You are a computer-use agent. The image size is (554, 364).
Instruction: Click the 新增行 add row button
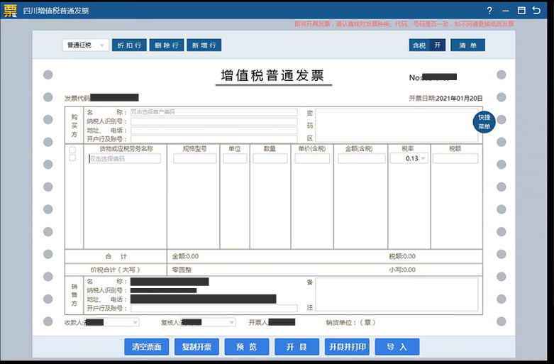(204, 45)
